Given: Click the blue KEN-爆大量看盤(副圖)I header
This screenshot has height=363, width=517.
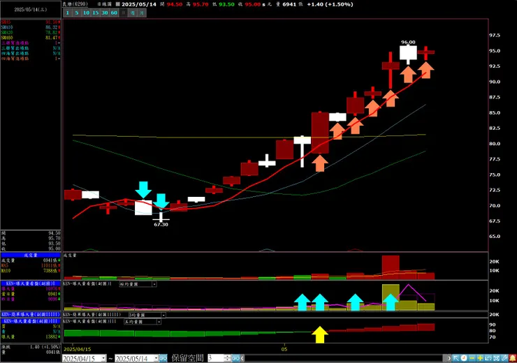Looking at the screenshot, I should point(31,283).
